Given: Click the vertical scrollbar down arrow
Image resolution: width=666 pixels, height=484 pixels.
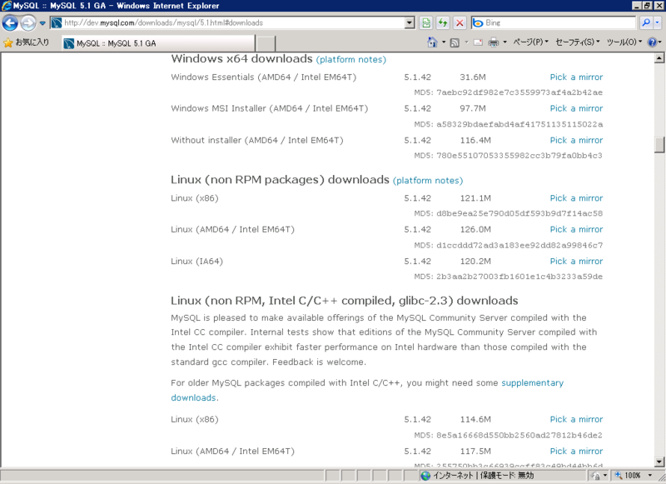Looking at the screenshot, I should (x=659, y=462).
